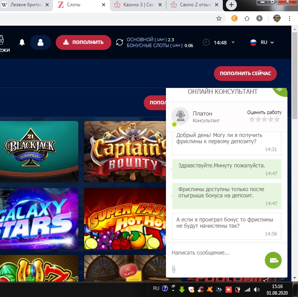Click the red tray icon
The height and width of the screenshot is (297, 298).
228,289
